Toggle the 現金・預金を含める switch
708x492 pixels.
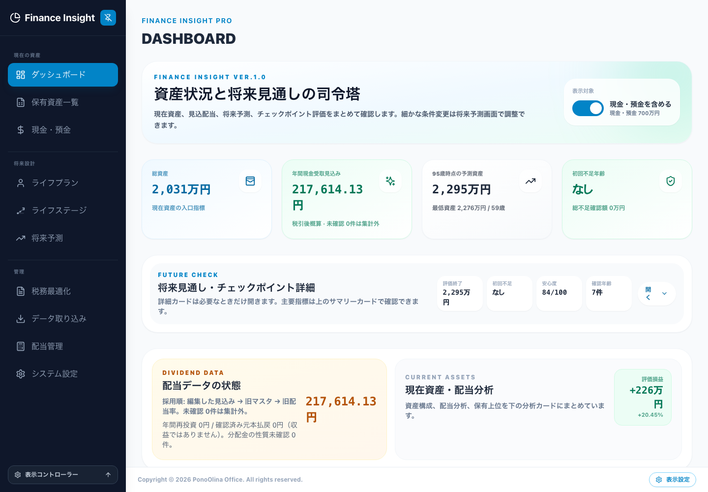(588, 108)
